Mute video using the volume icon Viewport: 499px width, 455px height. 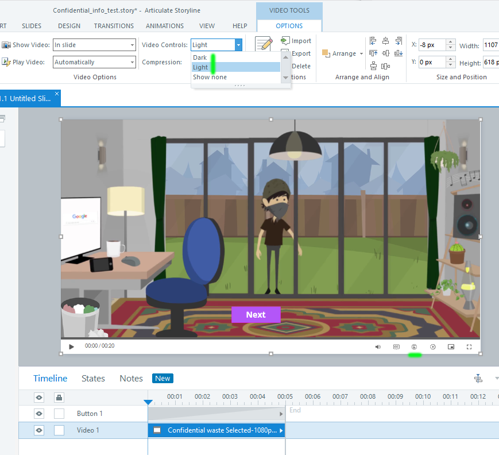point(378,346)
